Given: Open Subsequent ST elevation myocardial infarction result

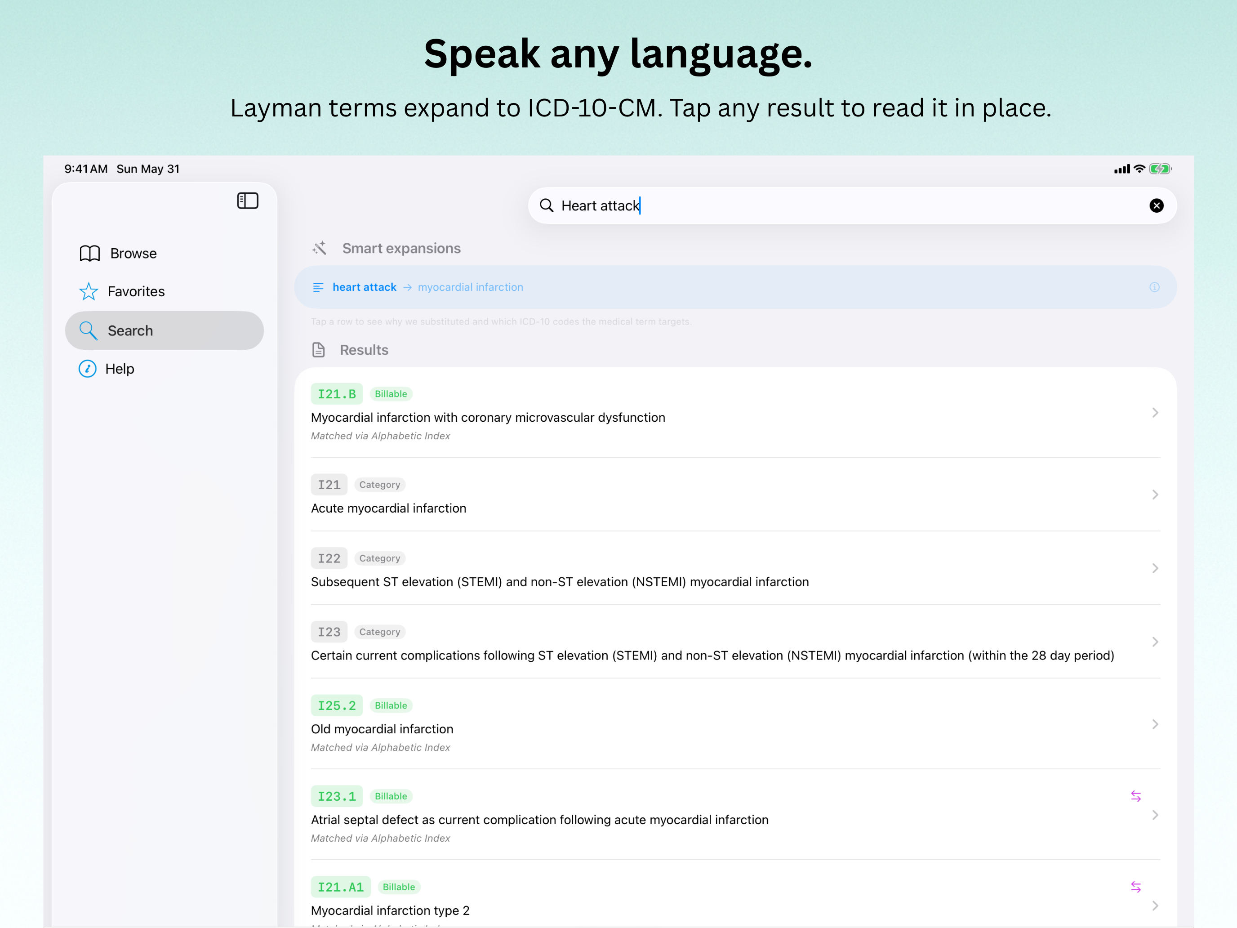Looking at the screenshot, I should pos(735,568).
